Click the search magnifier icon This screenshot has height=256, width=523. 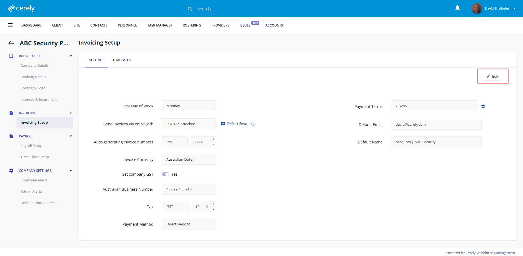[x=190, y=9]
